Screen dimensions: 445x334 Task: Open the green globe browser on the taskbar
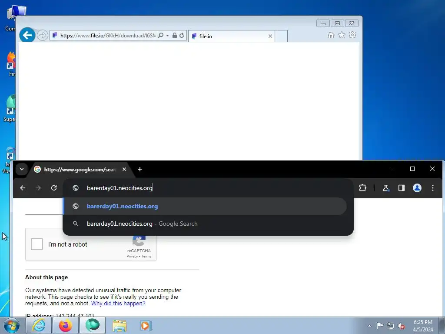tap(93, 325)
